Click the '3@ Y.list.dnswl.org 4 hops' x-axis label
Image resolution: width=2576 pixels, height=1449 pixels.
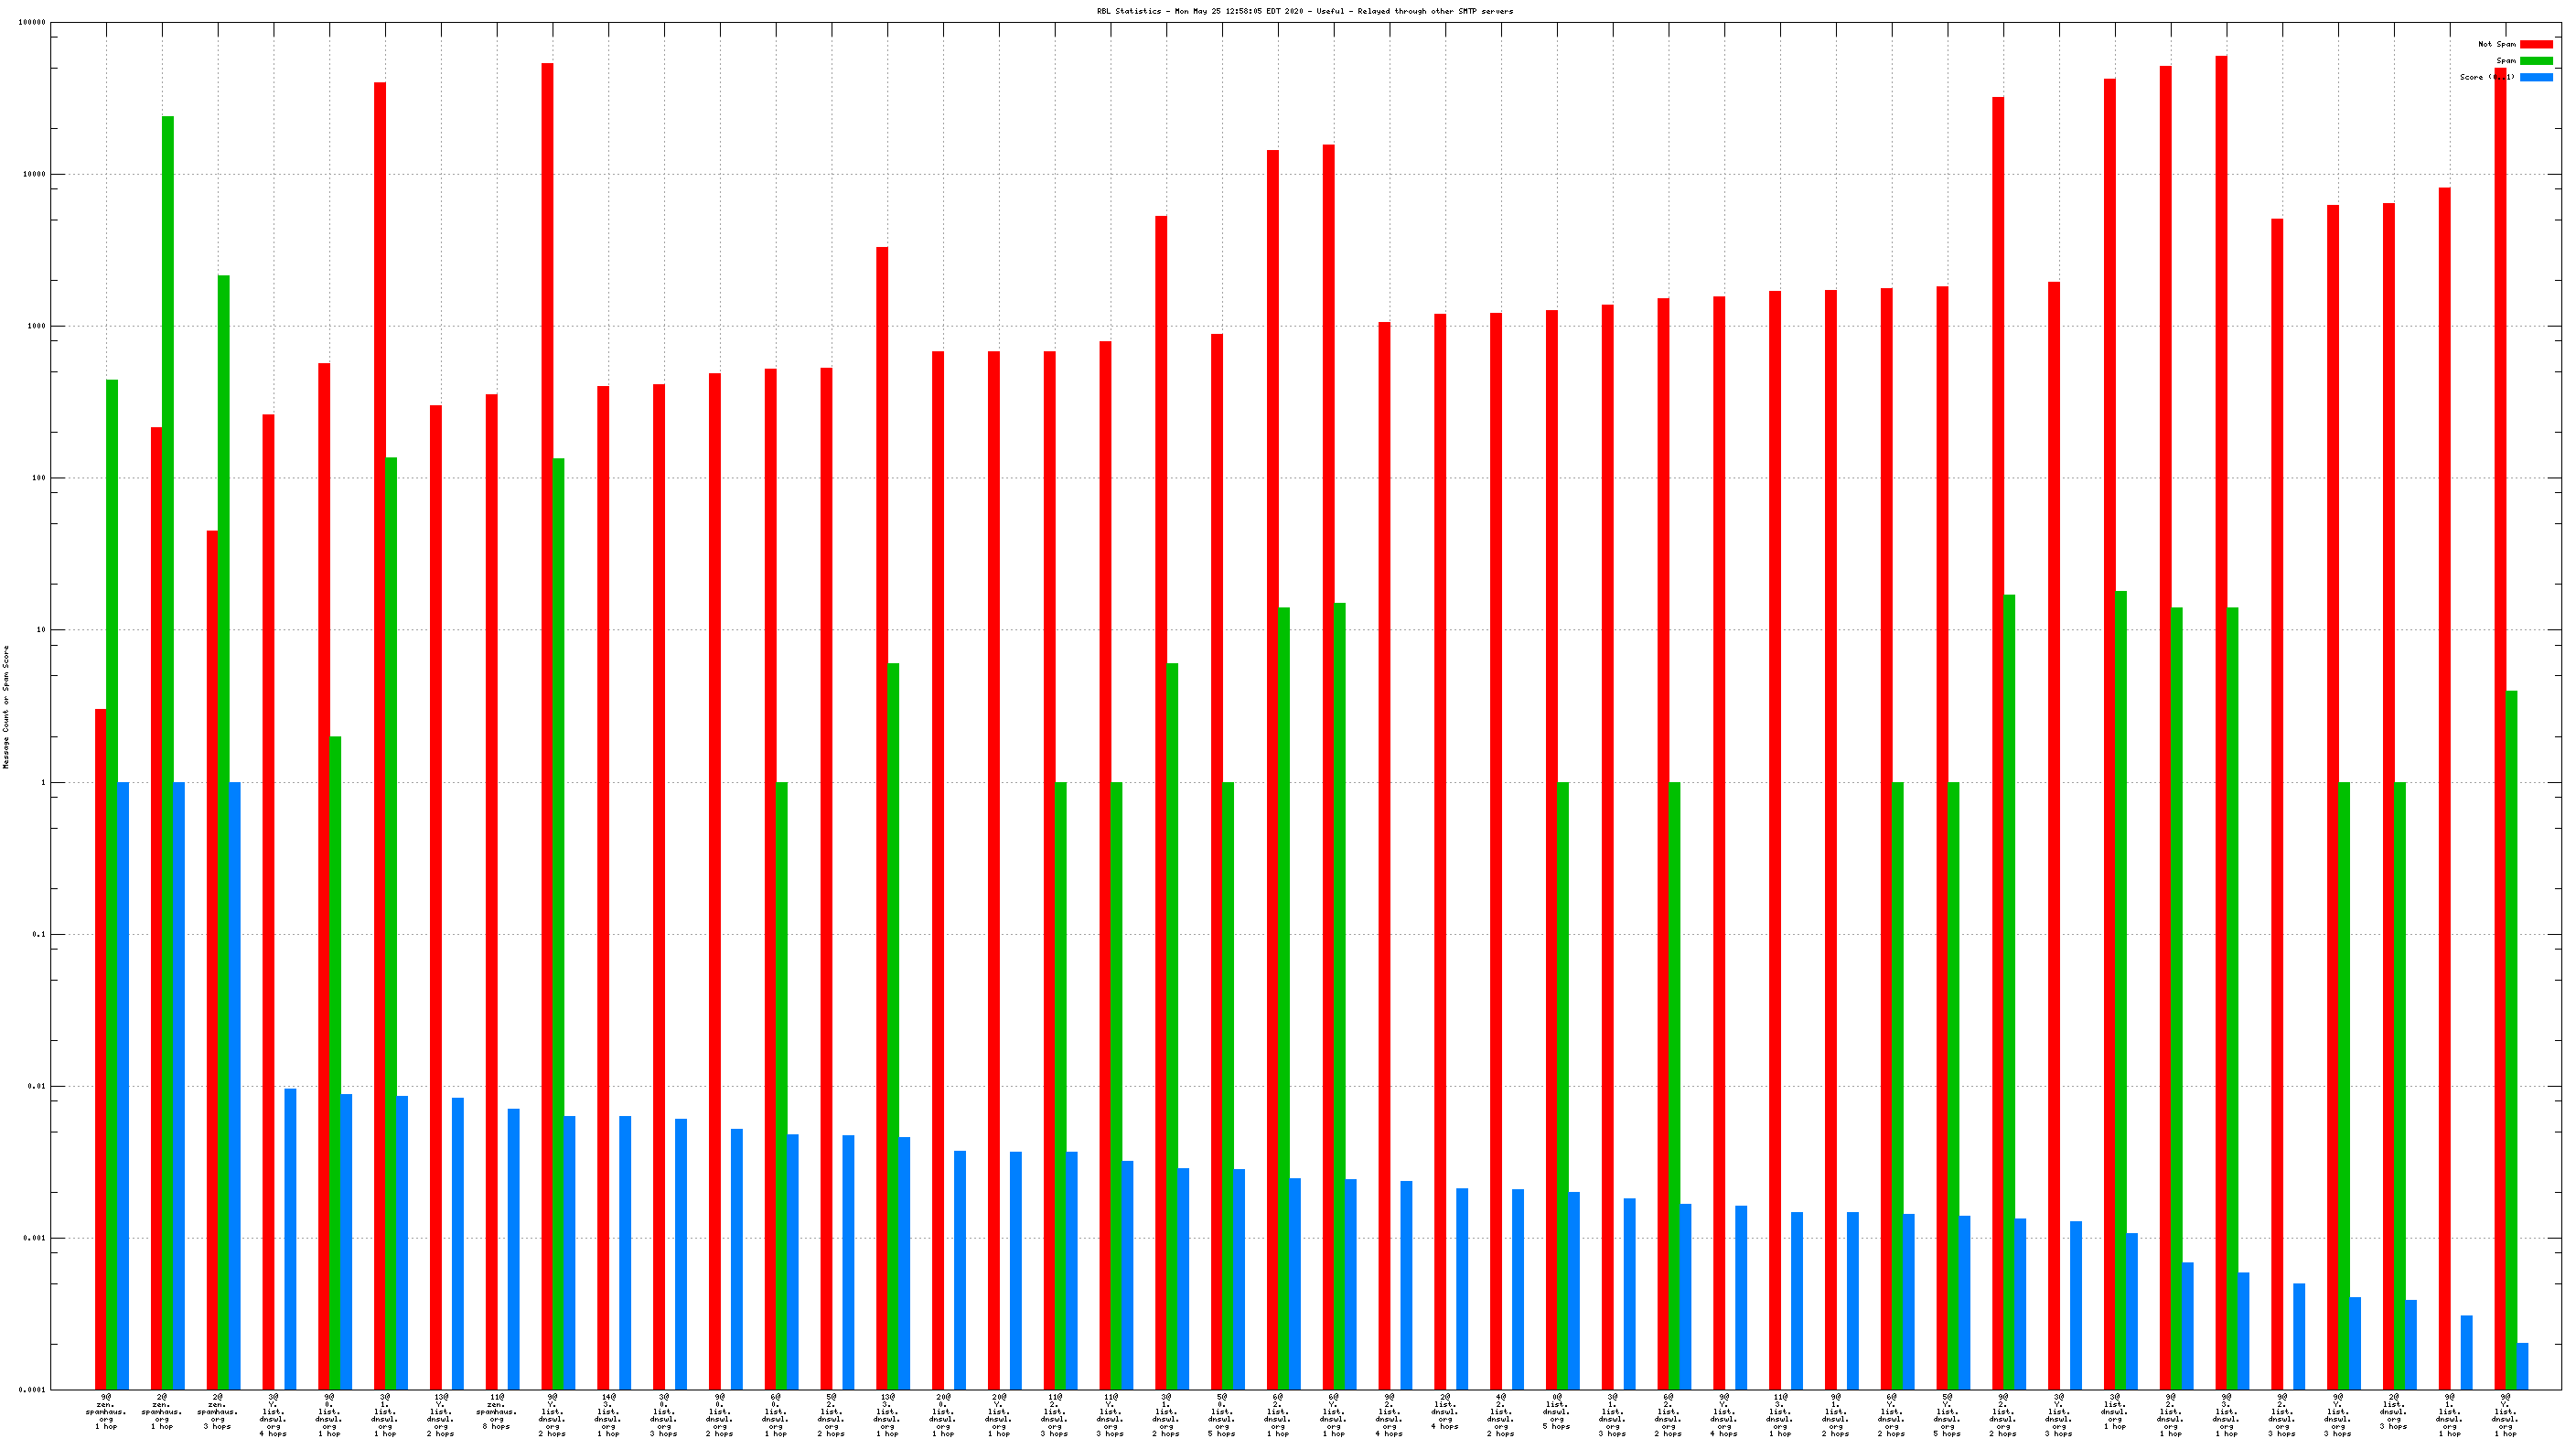click(273, 1414)
